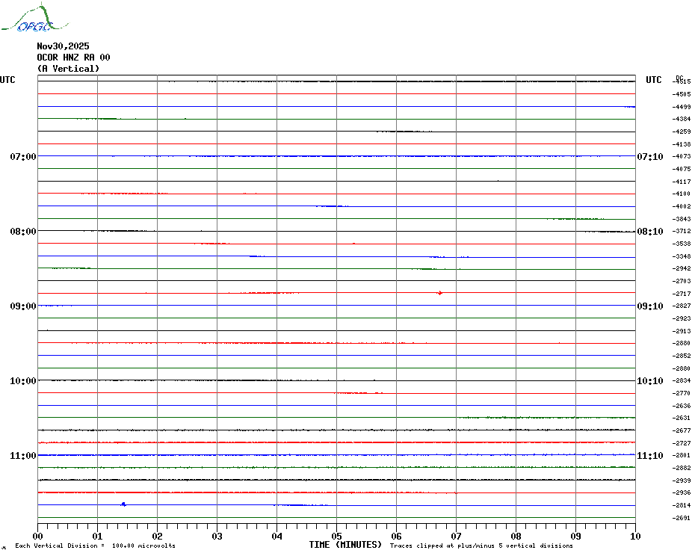The height and width of the screenshot is (556, 695).
Task: Select the Nov30,2025 date label
Action: point(63,46)
